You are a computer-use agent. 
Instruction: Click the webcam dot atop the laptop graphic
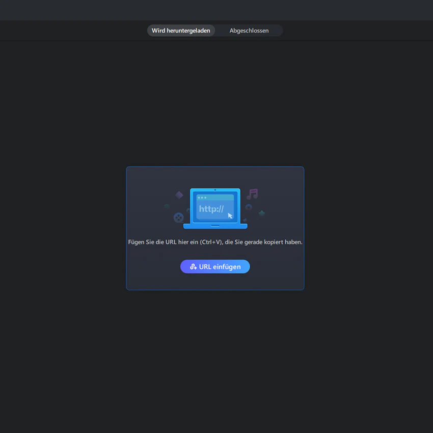click(x=215, y=190)
